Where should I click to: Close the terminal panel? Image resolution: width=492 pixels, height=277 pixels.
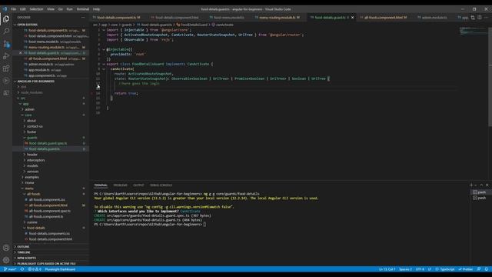click(487, 185)
